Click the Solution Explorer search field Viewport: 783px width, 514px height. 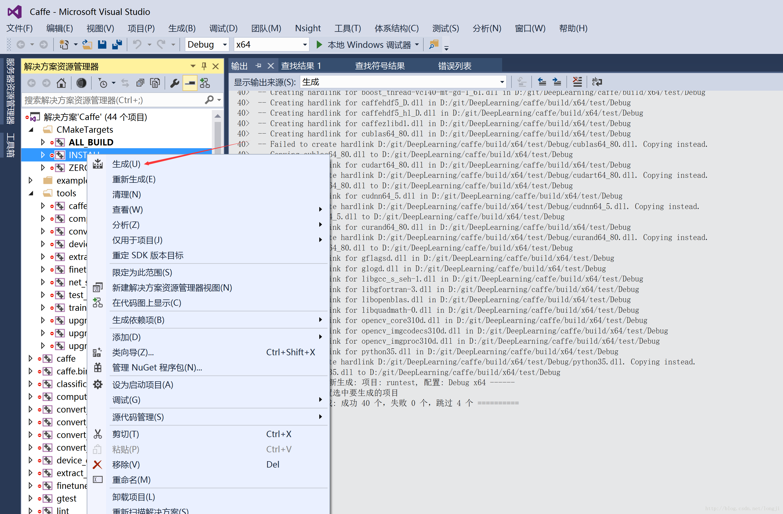(x=112, y=100)
